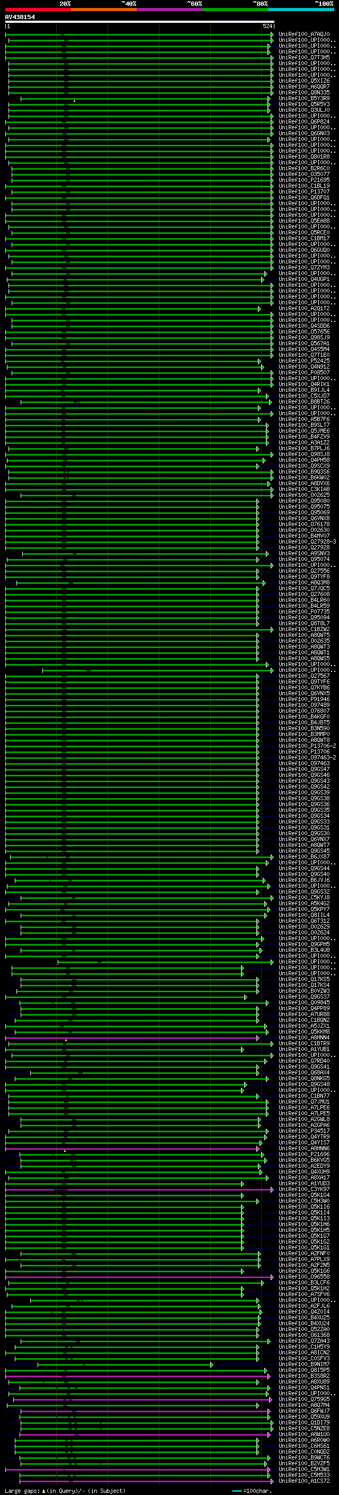The height and width of the screenshot is (1495, 339).
Task: Select hit label UniRef100_C1BM17
Action: (304, 239)
